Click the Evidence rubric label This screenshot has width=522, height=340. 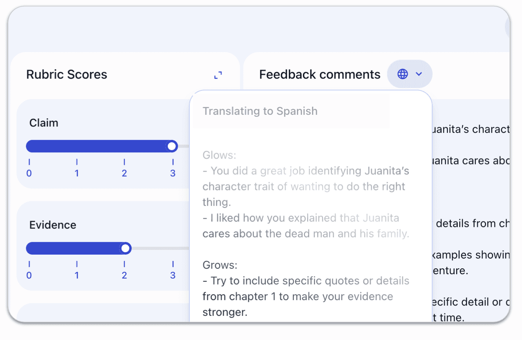click(x=53, y=225)
